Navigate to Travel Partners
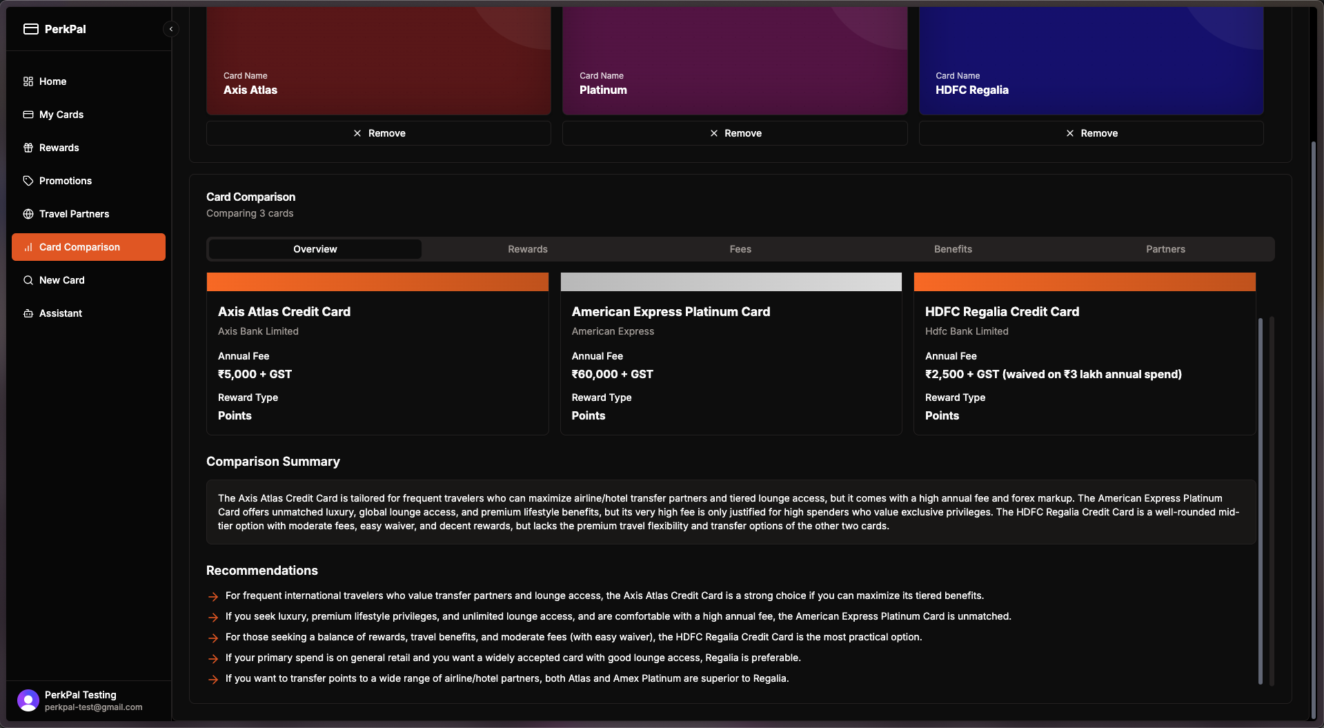Screen dimensions: 1324x728 coord(88,214)
